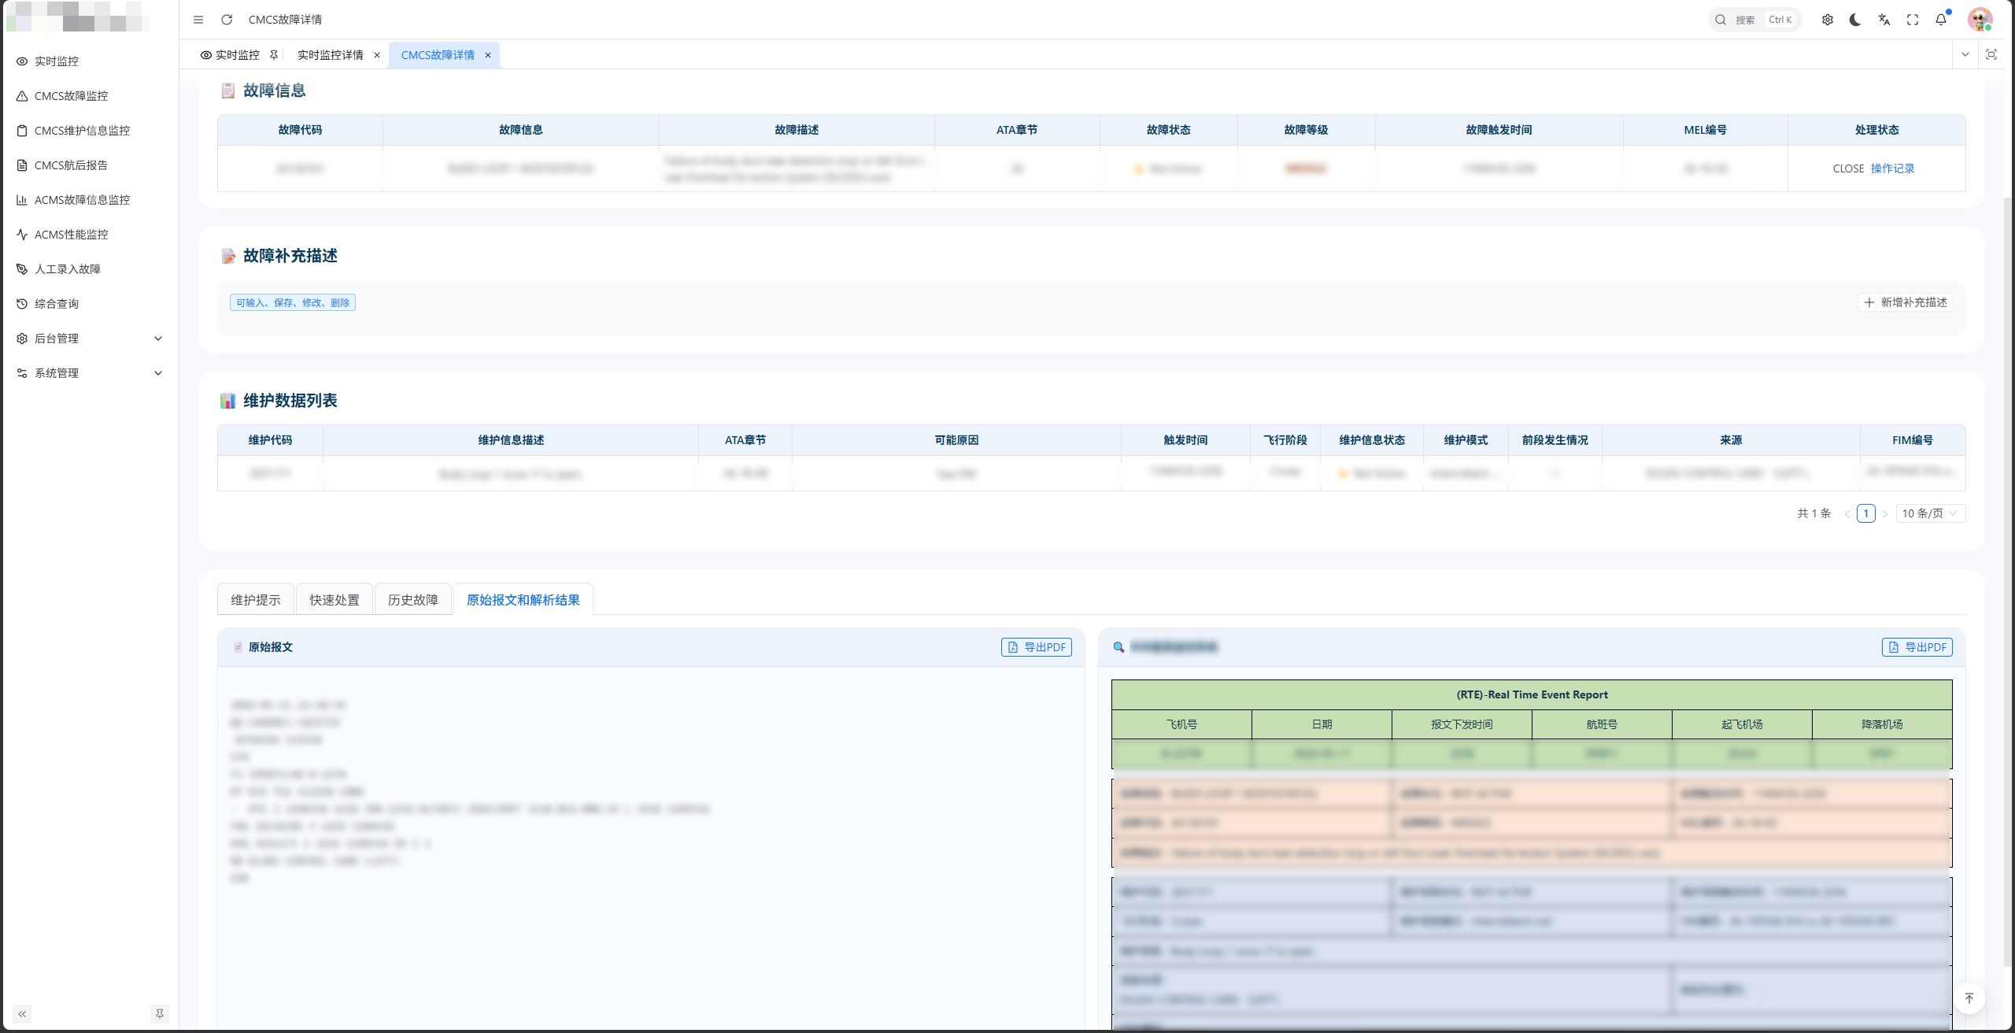Click the 降落机场 header in the RTE report
This screenshot has width=2015, height=1033.
tap(1882, 724)
